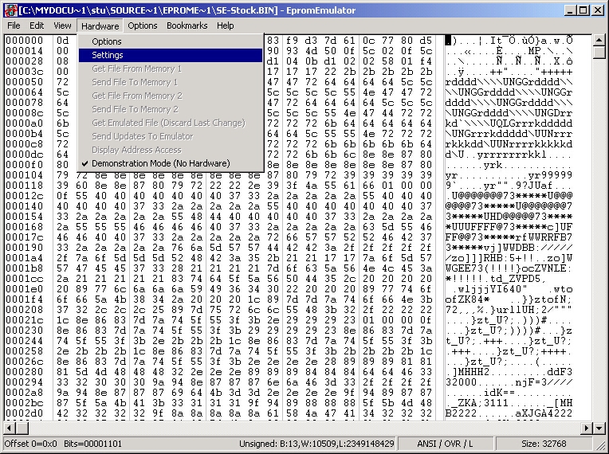
Task: Click the vertical scrollbar thumb
Action: click(x=599, y=53)
